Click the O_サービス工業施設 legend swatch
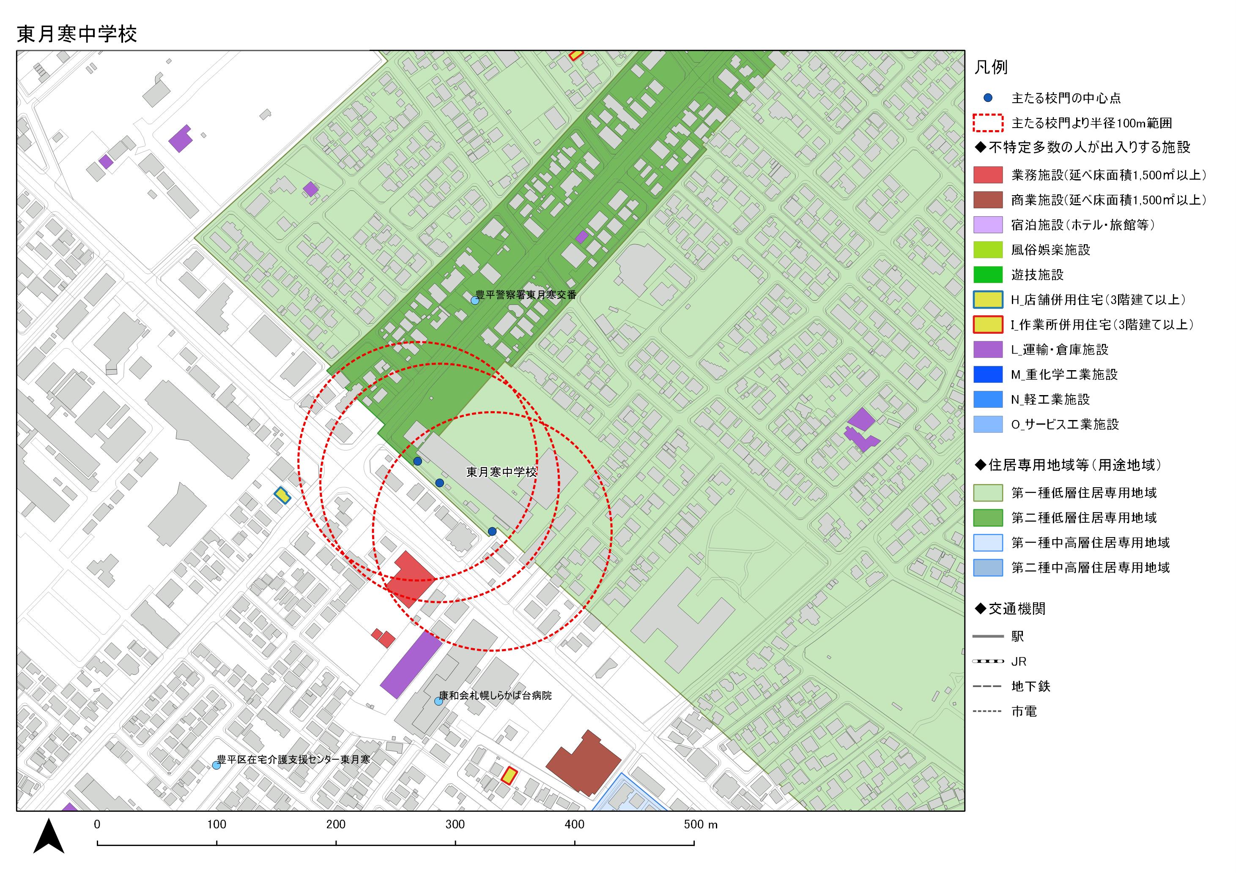This screenshot has width=1236, height=873. (x=988, y=424)
